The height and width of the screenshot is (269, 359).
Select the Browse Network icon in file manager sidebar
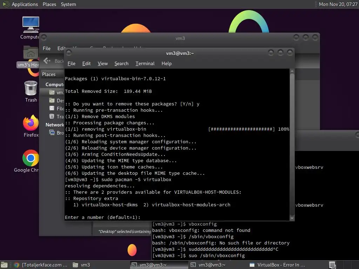point(52,132)
